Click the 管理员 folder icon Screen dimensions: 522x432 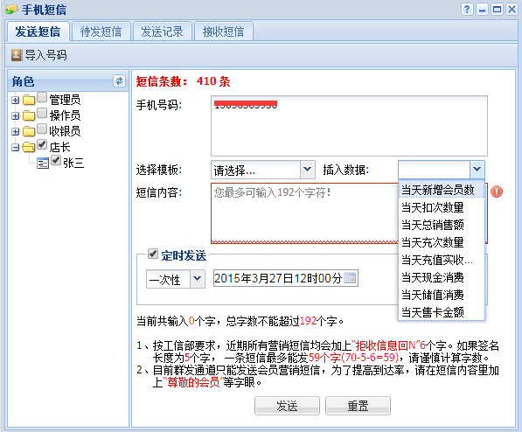(29, 100)
